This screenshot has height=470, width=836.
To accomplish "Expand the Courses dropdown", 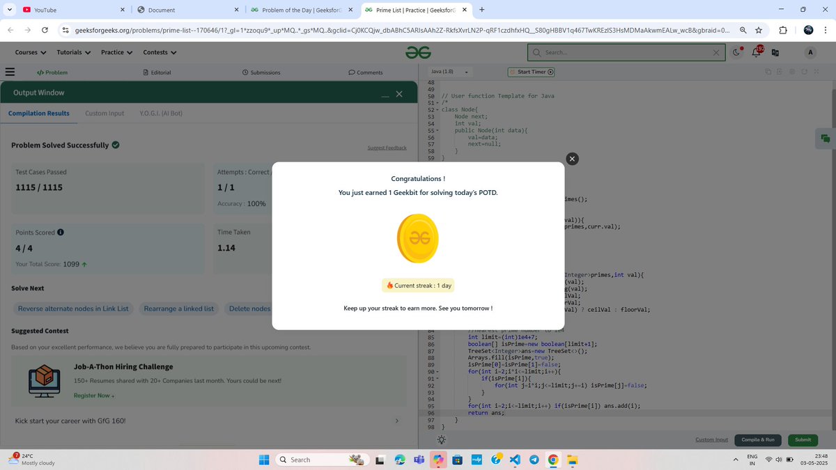I will click(31, 52).
